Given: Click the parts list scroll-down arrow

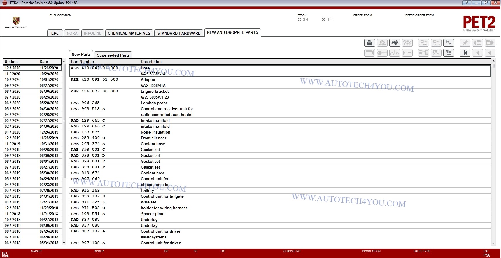Looking at the screenshot, I should 493,243.
